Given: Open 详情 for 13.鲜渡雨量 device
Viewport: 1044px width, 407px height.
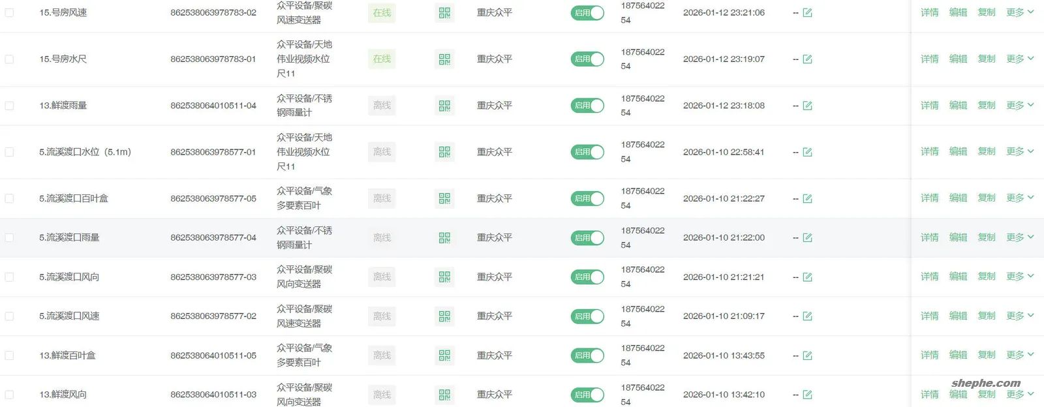Looking at the screenshot, I should click(930, 105).
